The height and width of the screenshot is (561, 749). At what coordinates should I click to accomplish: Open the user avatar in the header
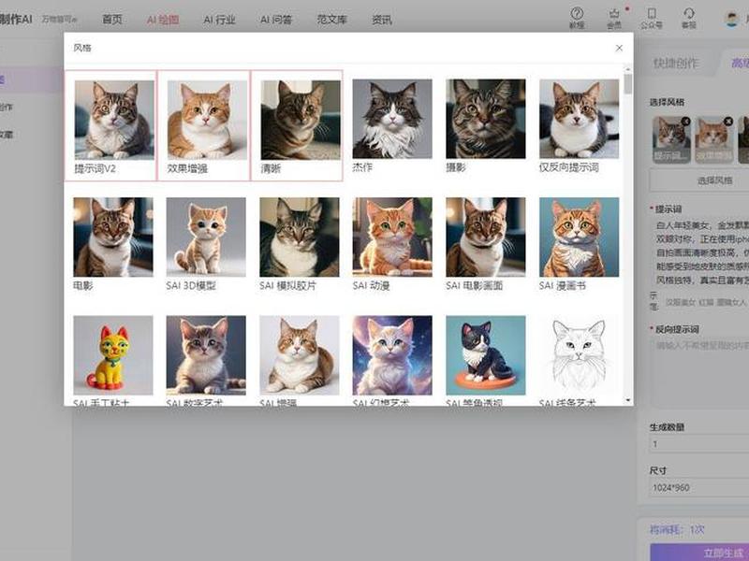(x=732, y=19)
